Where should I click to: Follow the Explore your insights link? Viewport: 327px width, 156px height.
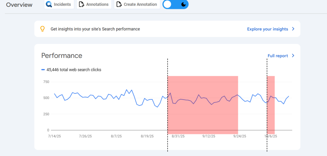[x=267, y=29]
